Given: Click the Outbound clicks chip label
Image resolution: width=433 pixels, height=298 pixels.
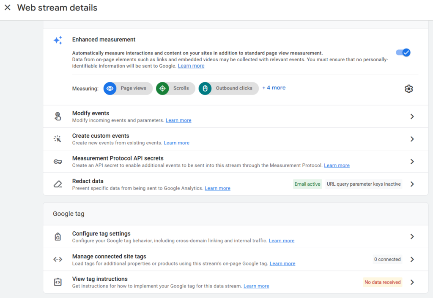Looking at the screenshot, I should click(234, 88).
